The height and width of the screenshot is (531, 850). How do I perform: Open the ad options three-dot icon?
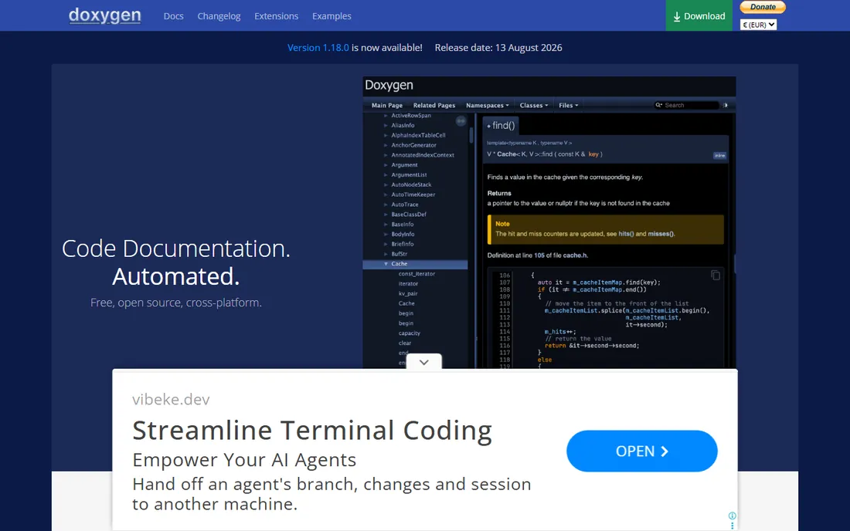point(733,526)
